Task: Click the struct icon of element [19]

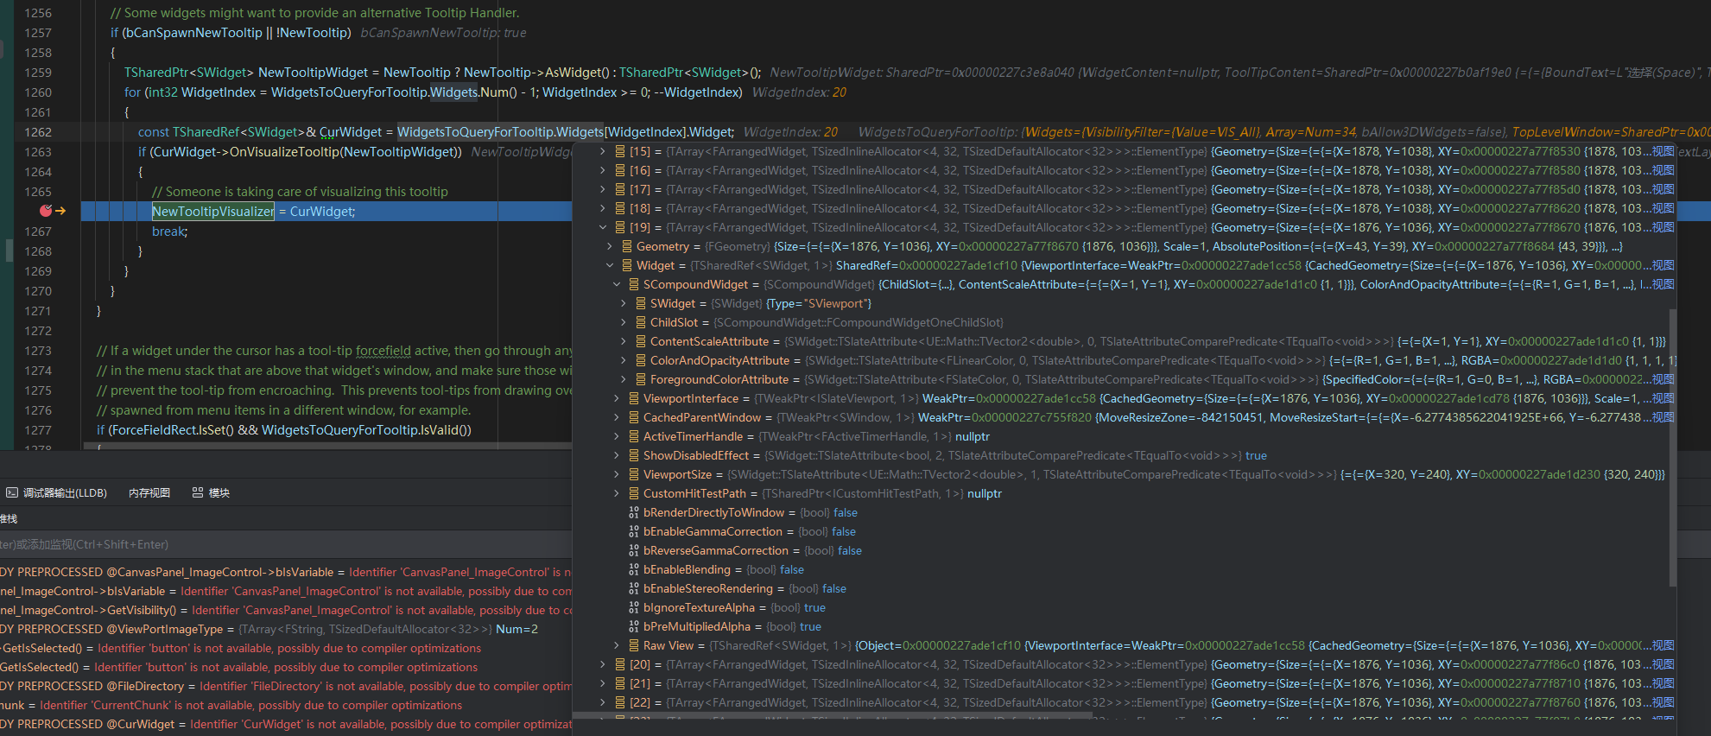Action: coord(620,227)
